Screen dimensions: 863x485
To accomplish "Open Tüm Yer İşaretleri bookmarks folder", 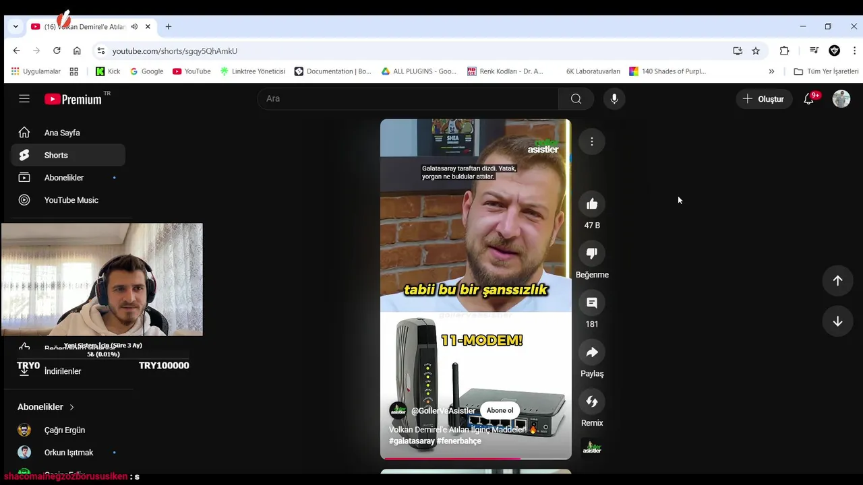I will (826, 71).
